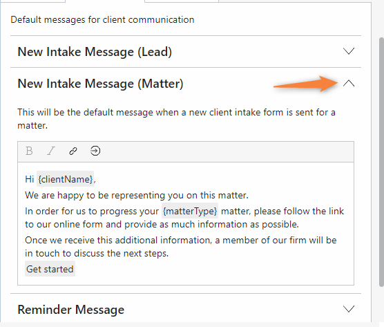Place cursor after 'representing you on this matter.'

(x=249, y=196)
